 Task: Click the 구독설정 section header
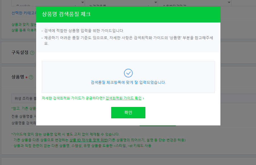[18, 53]
